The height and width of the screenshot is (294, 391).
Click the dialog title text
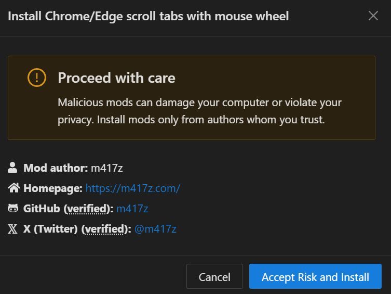click(x=148, y=16)
